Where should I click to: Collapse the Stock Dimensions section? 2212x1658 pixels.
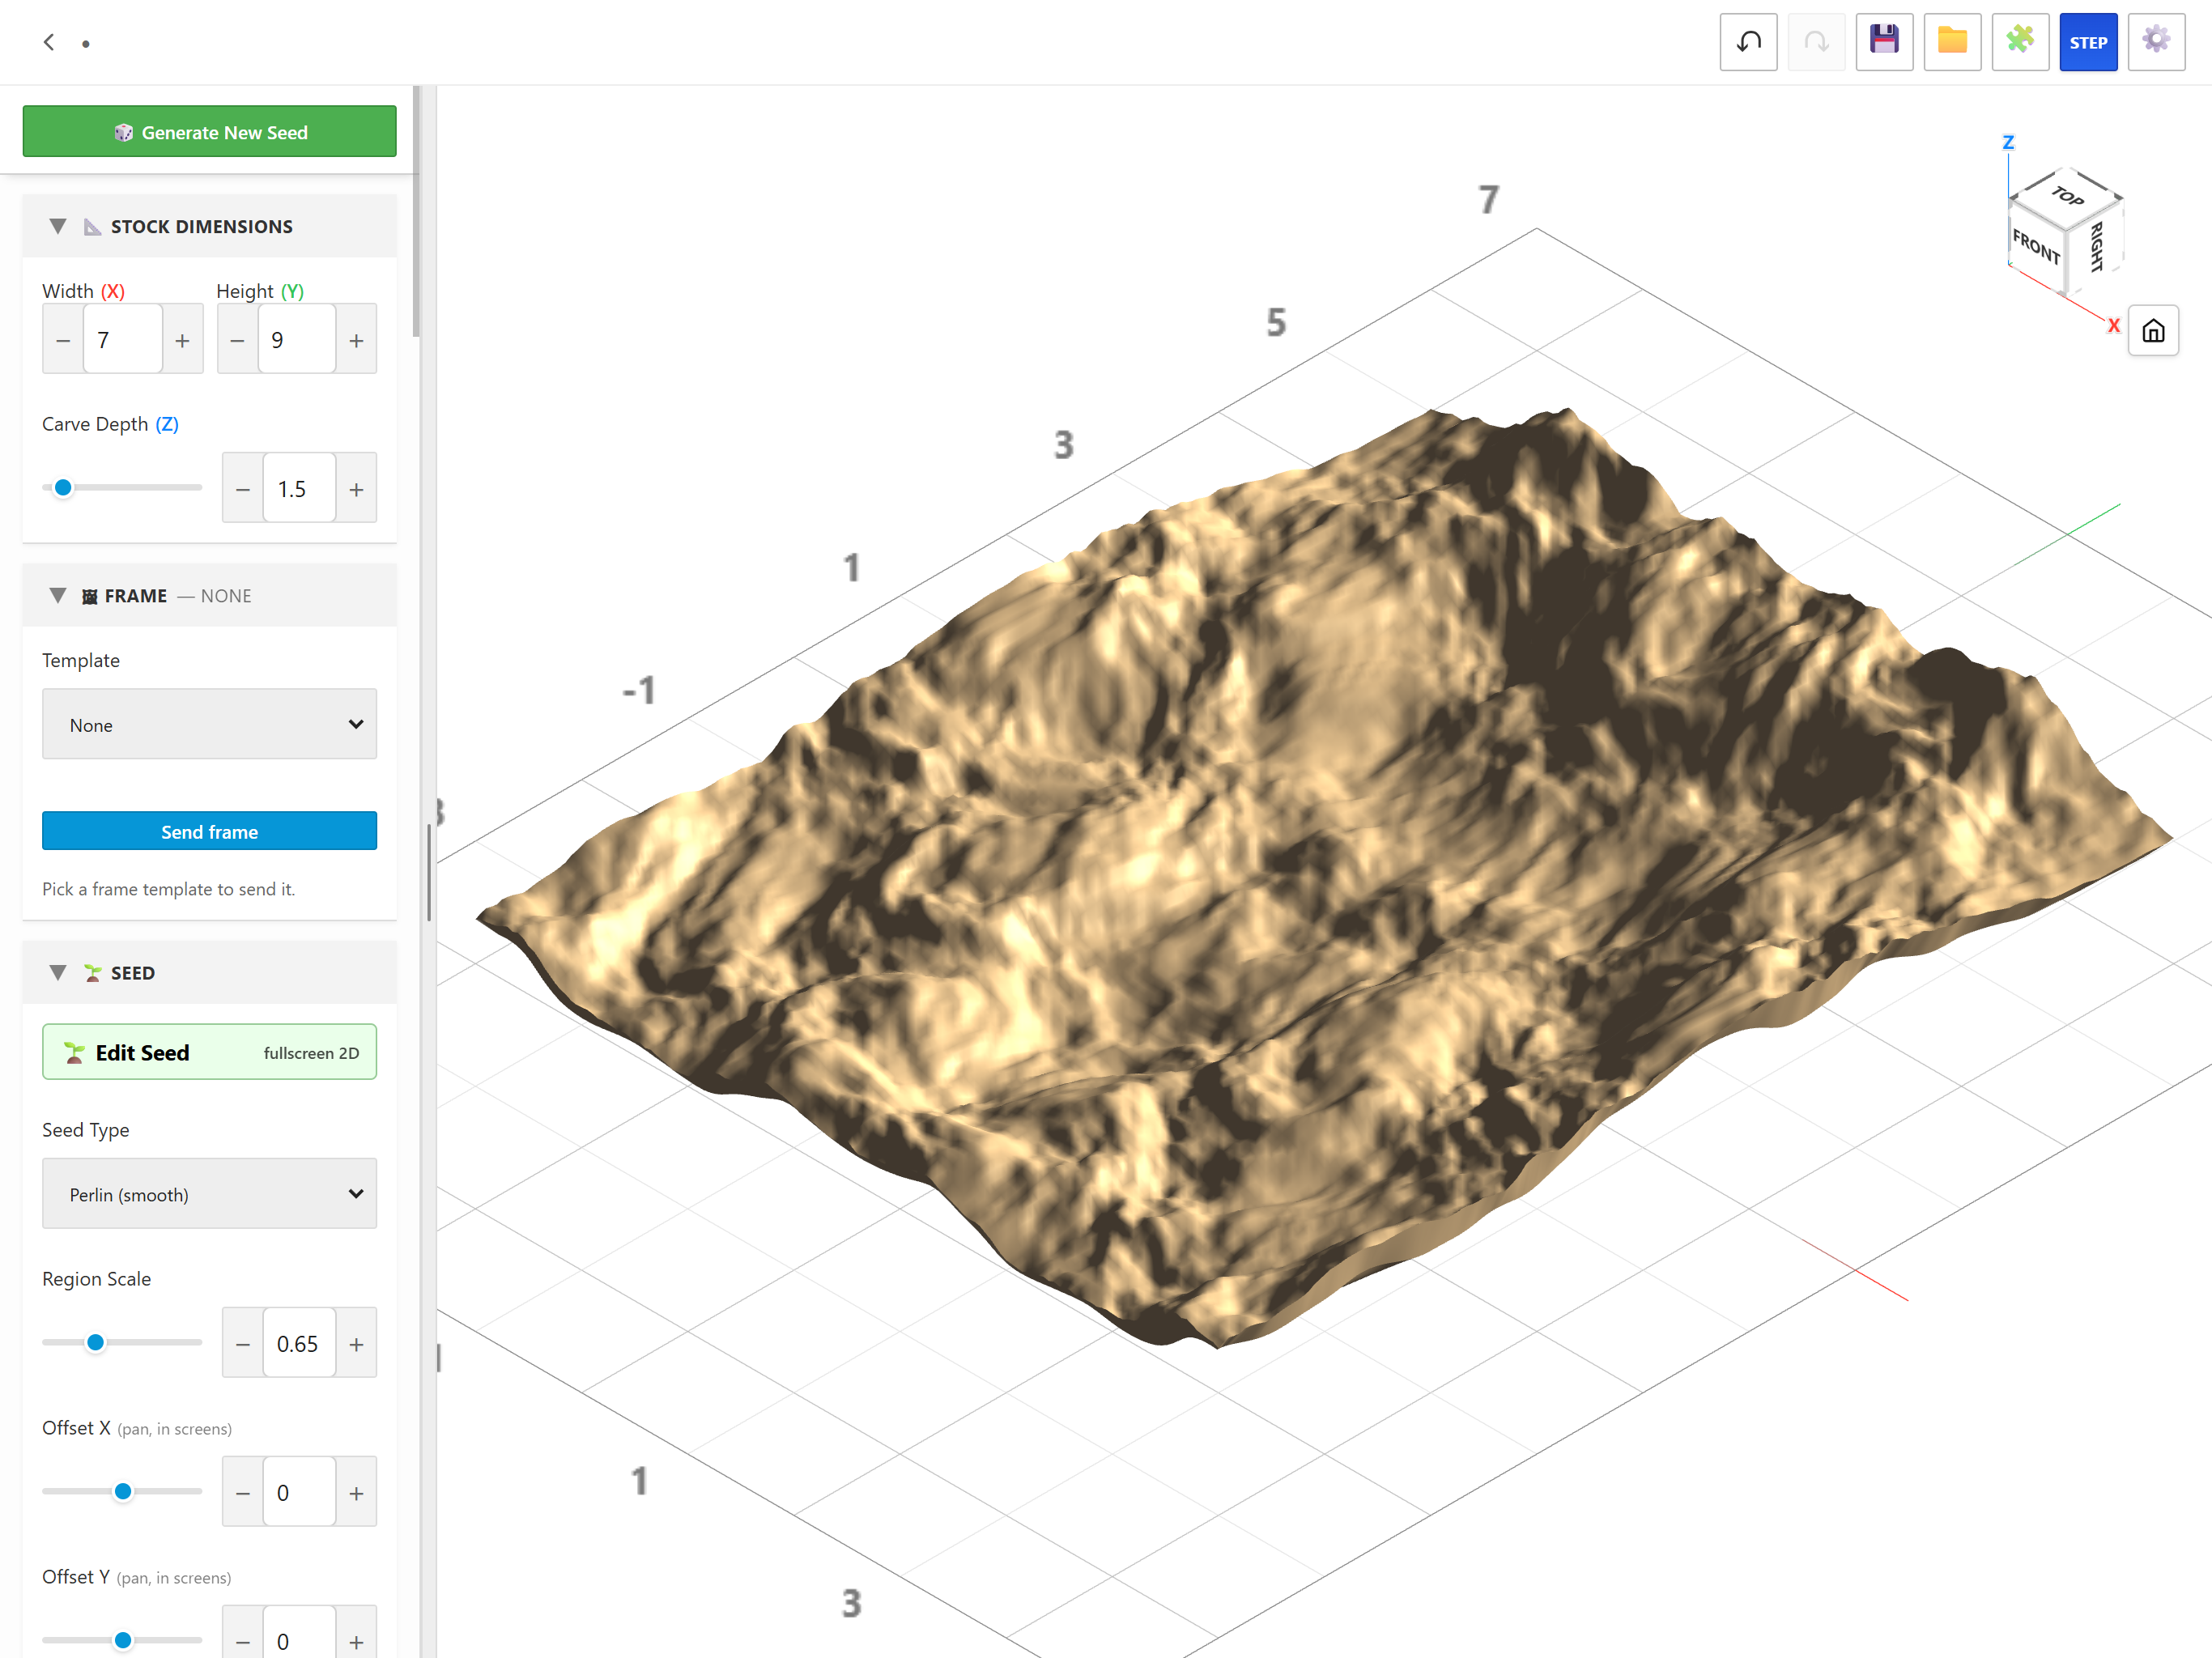tap(58, 226)
